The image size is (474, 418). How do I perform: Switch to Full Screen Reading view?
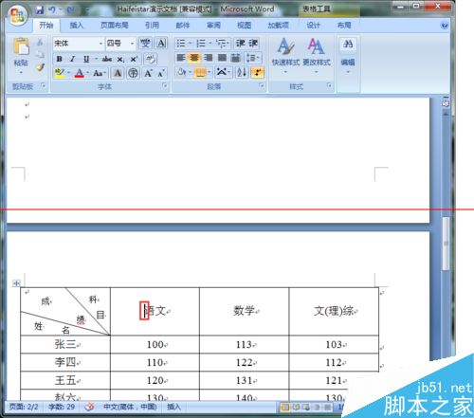[x=296, y=407]
